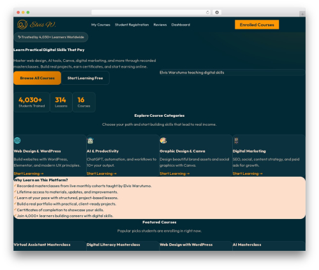319x270 pixels.
Task: Click the Explore Course Categories heading
Action: (159, 116)
